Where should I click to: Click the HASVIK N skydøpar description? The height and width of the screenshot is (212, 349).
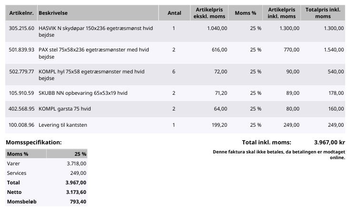[x=96, y=31]
